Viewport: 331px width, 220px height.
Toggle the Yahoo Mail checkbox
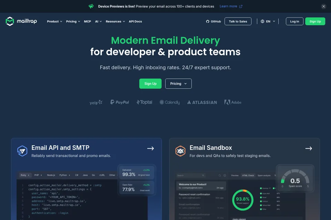click(261, 205)
